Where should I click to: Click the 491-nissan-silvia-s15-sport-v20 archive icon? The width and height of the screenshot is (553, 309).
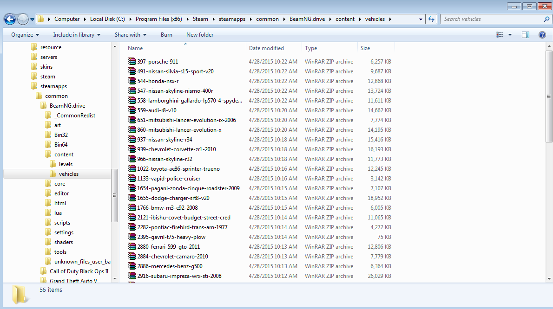(132, 71)
